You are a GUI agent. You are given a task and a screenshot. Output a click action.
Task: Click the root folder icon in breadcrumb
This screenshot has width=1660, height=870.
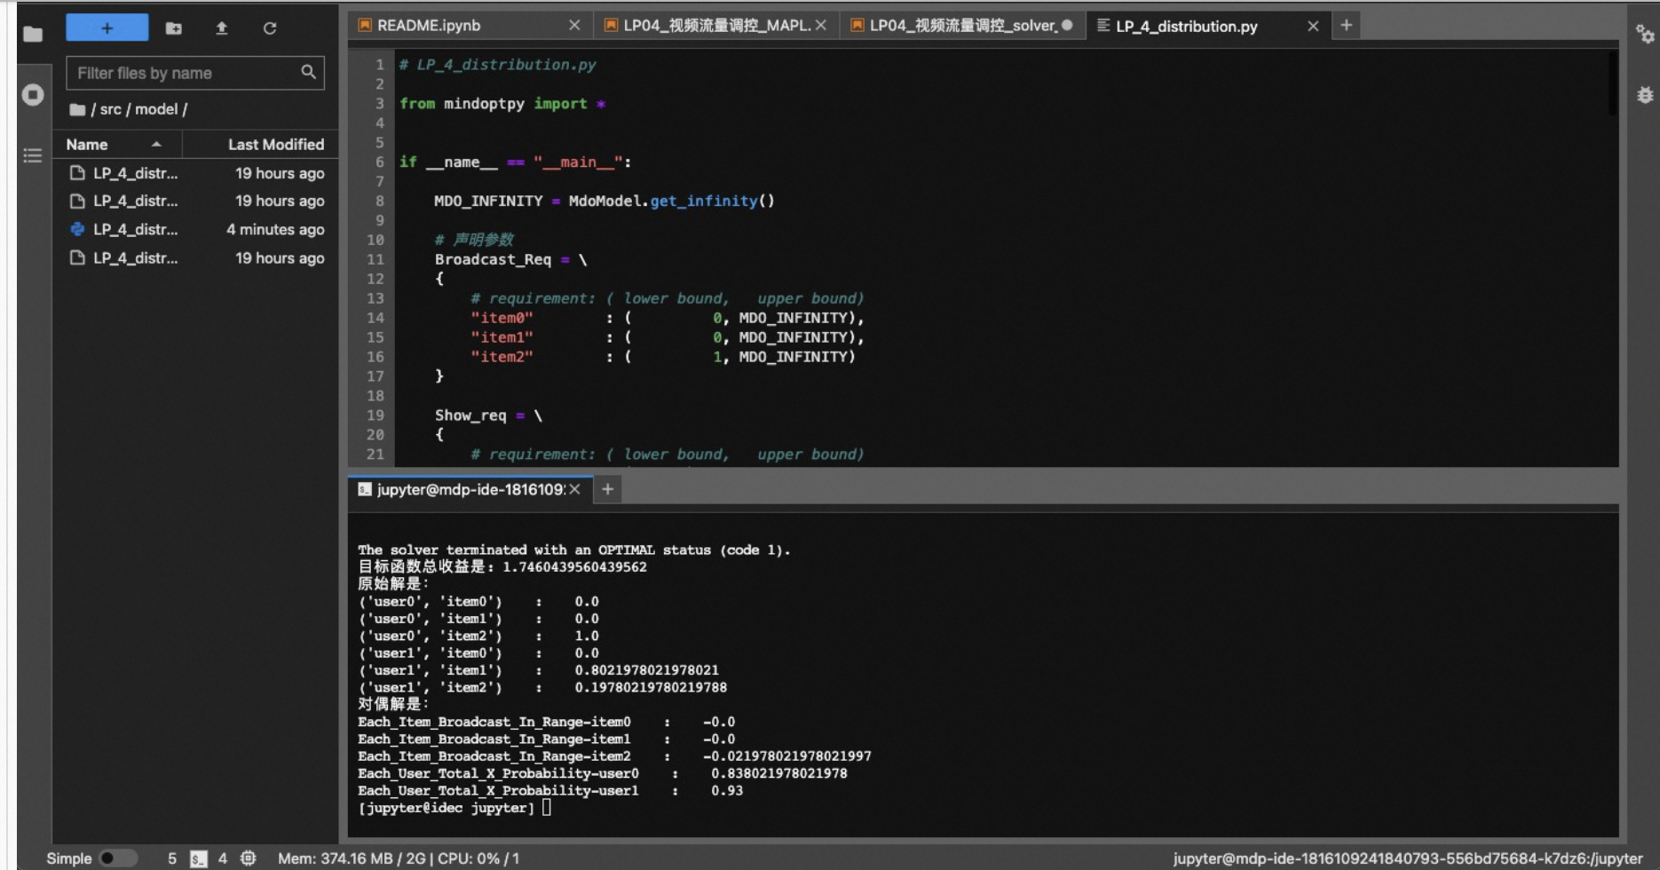[77, 109]
